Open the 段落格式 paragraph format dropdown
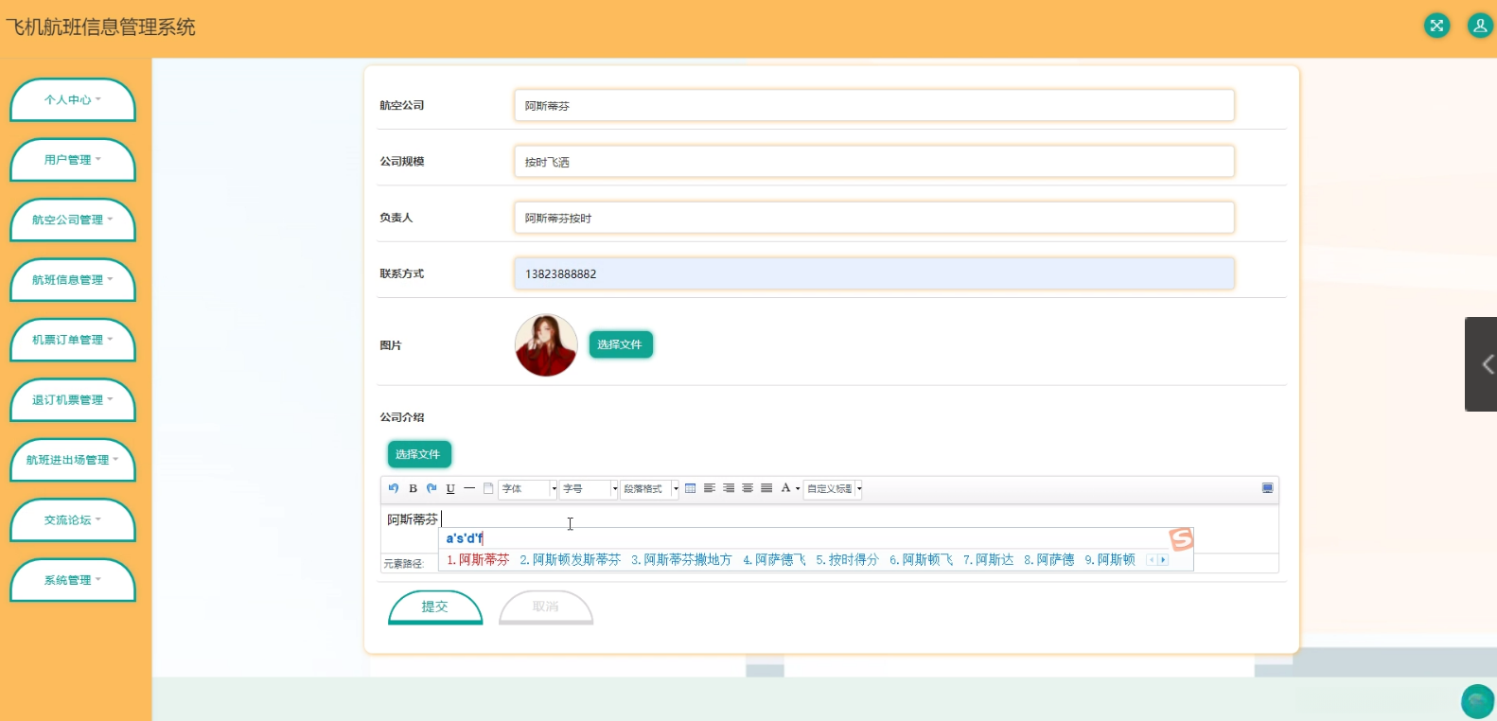Viewport: 1497px width, 721px height. pyautogui.click(x=649, y=489)
